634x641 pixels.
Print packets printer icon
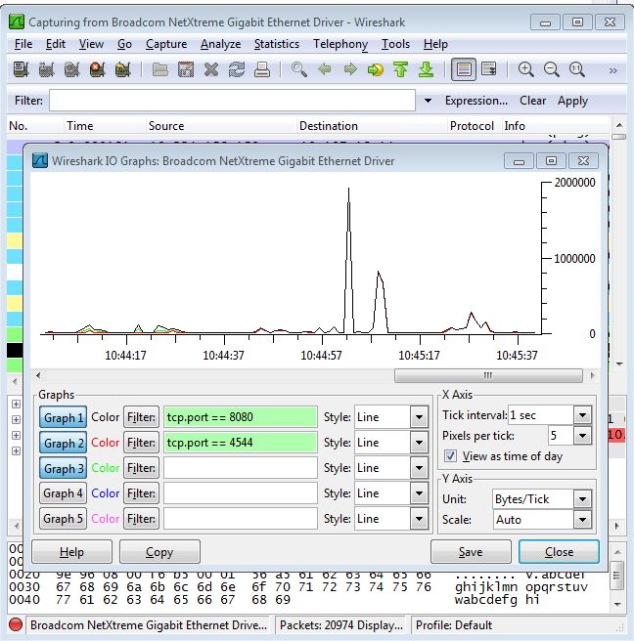point(262,69)
